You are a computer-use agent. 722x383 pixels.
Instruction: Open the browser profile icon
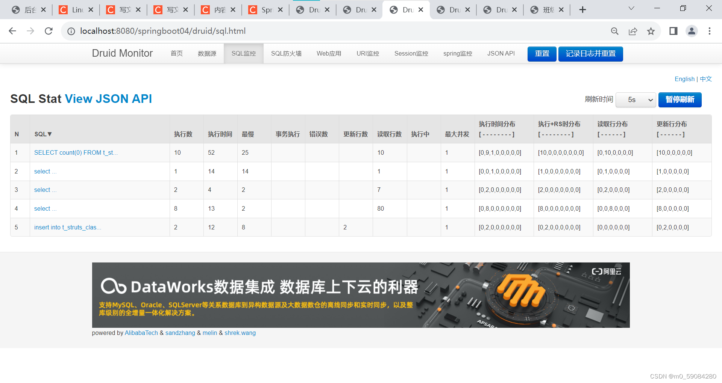[692, 31]
